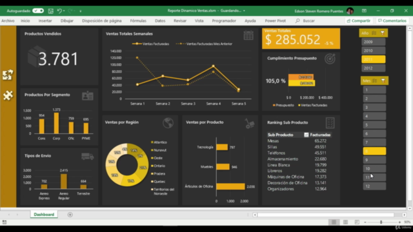413x232 pixels.
Task: Click the zoom out minus button
Action: pos(365,222)
